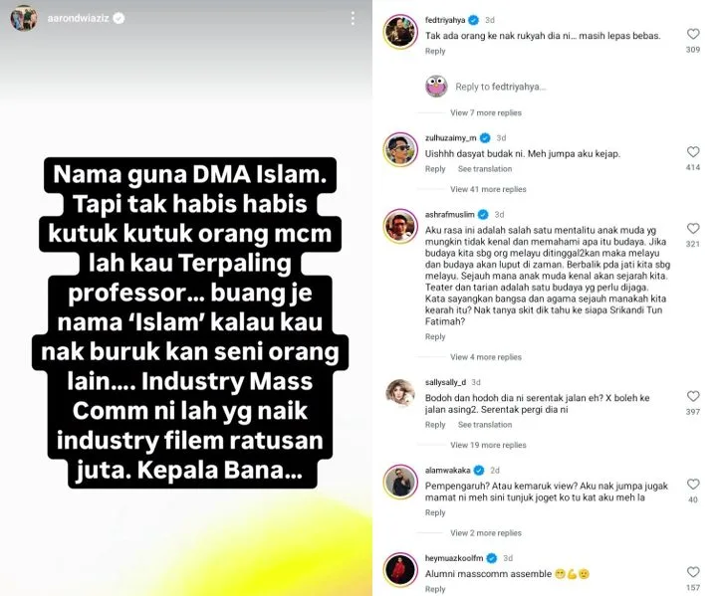This screenshot has height=596, width=718.
Task: Like heymuazkoolfm's comment heart
Action: (x=693, y=572)
